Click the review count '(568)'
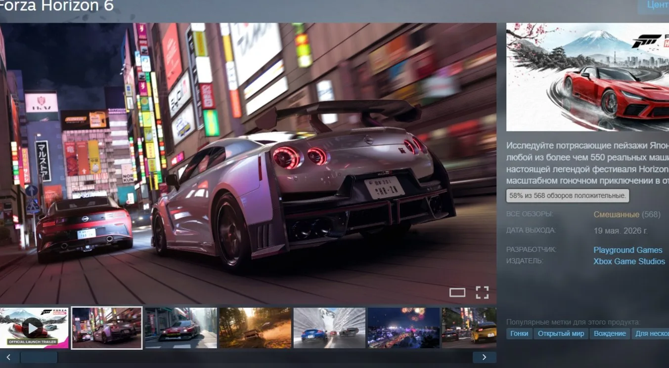Image resolution: width=669 pixels, height=368 pixels. [651, 214]
